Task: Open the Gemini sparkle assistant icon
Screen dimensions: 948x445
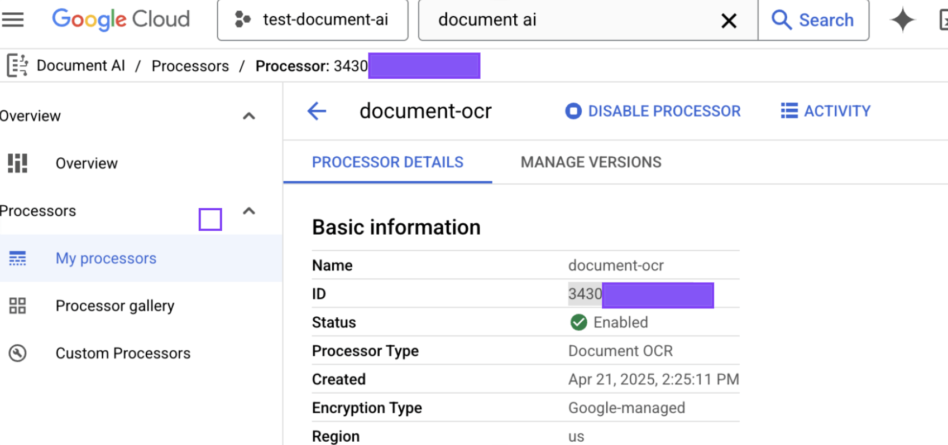Action: pos(902,21)
